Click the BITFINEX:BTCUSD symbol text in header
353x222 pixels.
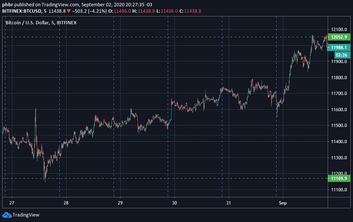pyautogui.click(x=22, y=11)
